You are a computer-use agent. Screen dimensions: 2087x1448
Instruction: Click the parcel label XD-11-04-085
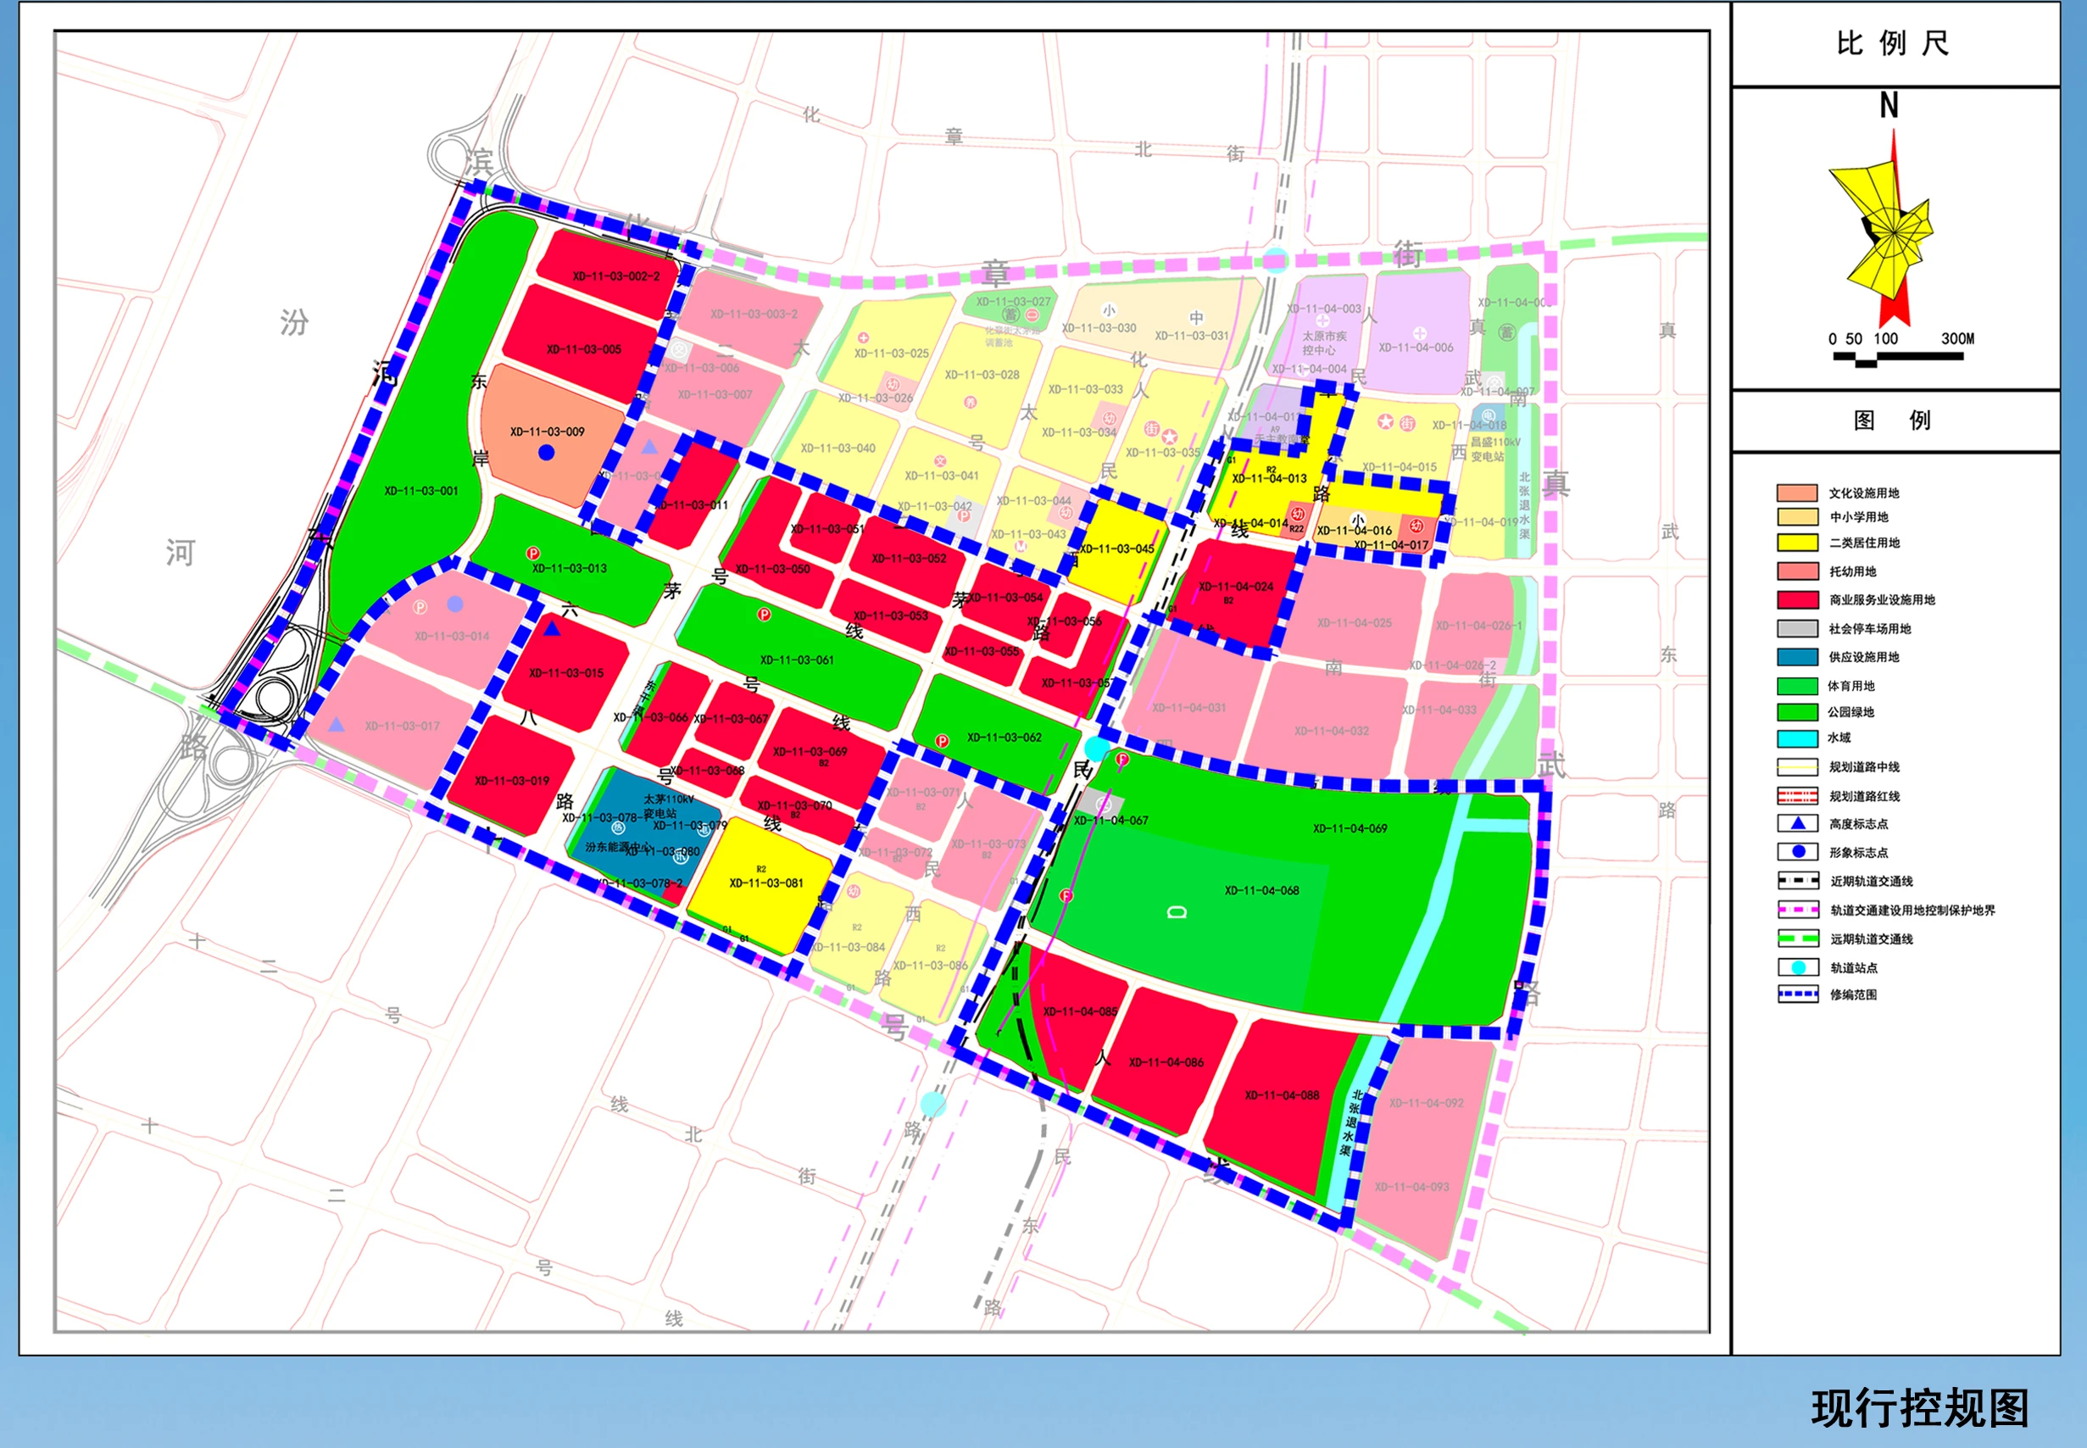click(1080, 1011)
